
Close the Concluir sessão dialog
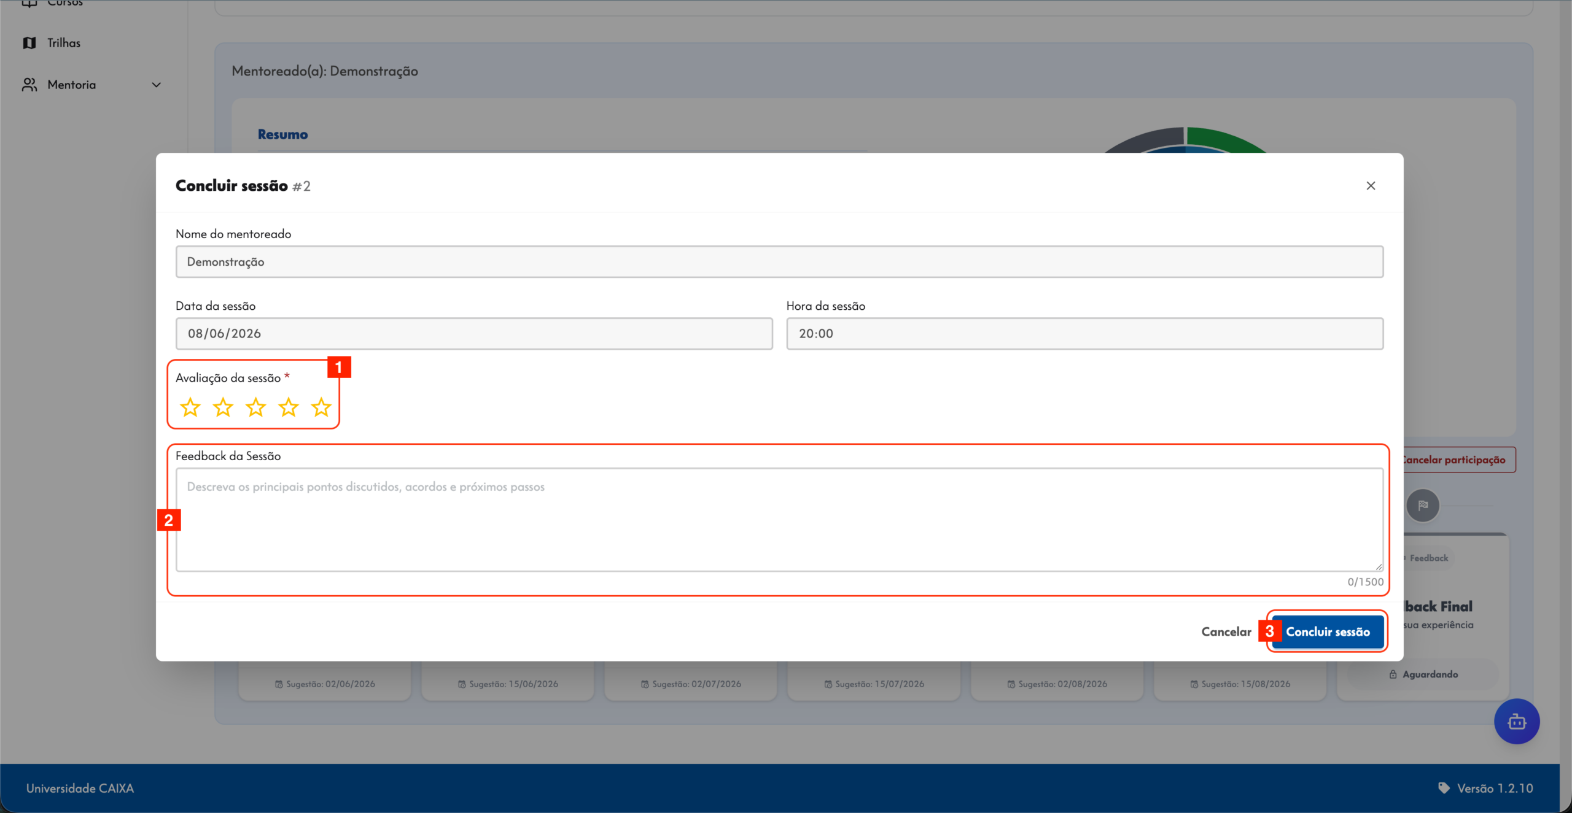pos(1371,185)
